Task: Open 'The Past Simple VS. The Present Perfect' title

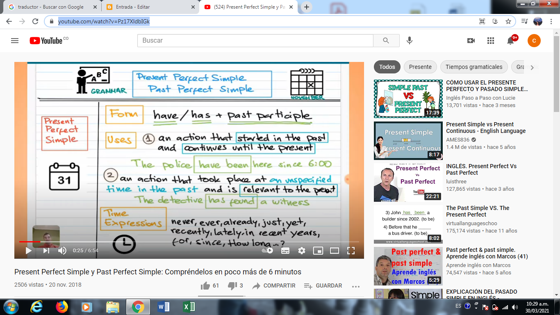Action: click(478, 211)
